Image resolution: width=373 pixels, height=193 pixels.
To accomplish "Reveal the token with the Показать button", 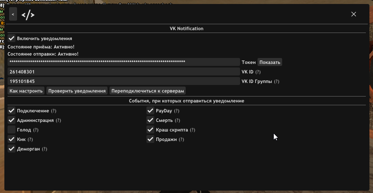I will tap(270, 62).
